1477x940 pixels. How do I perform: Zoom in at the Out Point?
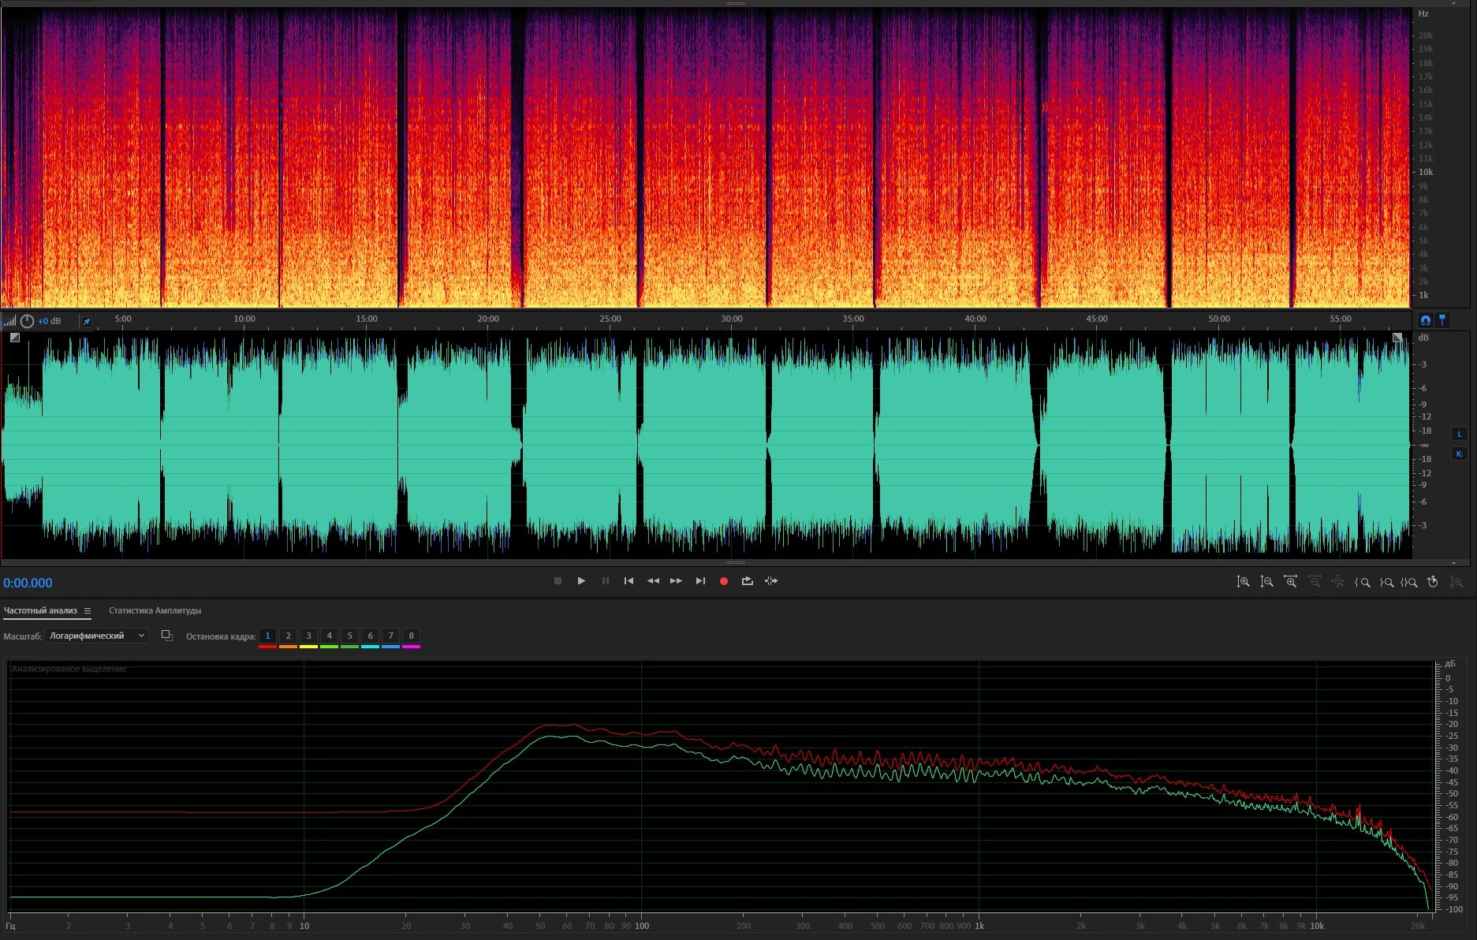pos(1386,582)
